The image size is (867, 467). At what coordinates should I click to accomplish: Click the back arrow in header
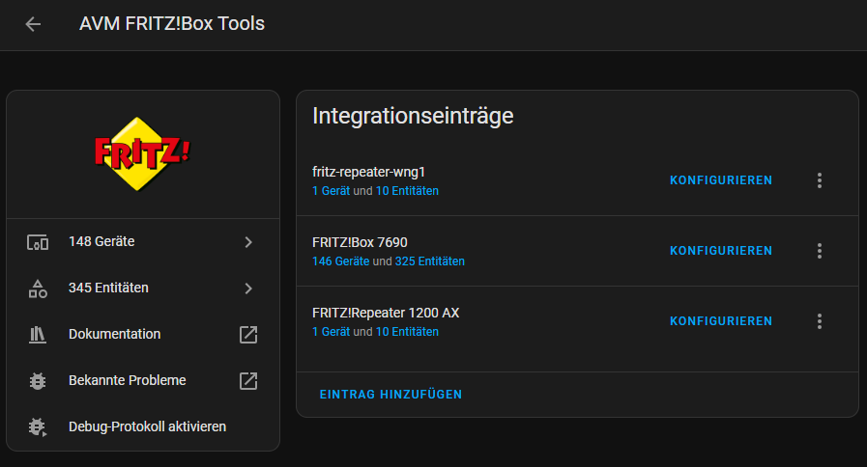click(33, 24)
